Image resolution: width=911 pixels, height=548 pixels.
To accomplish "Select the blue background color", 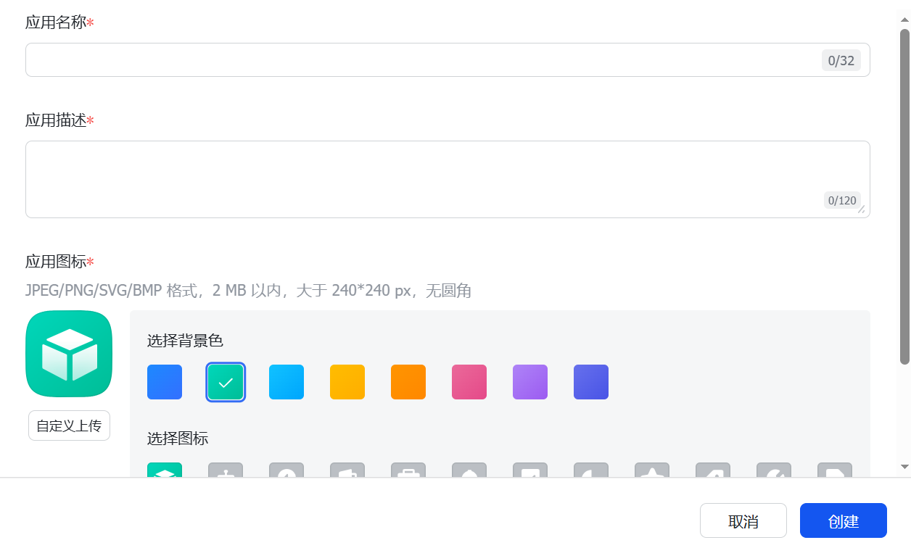I will click(165, 382).
